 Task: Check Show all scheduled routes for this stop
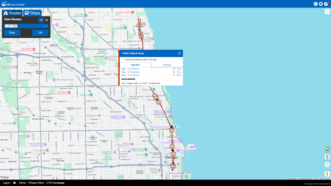pos(123,59)
